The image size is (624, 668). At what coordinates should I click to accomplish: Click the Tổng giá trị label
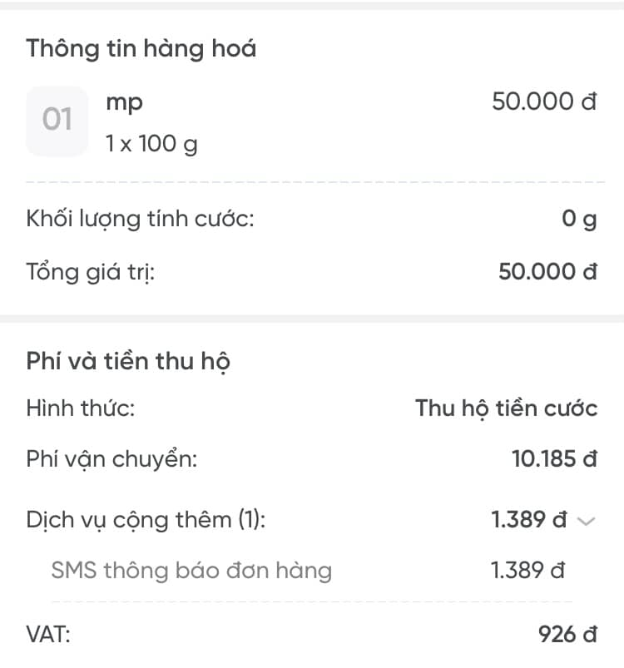point(91,272)
